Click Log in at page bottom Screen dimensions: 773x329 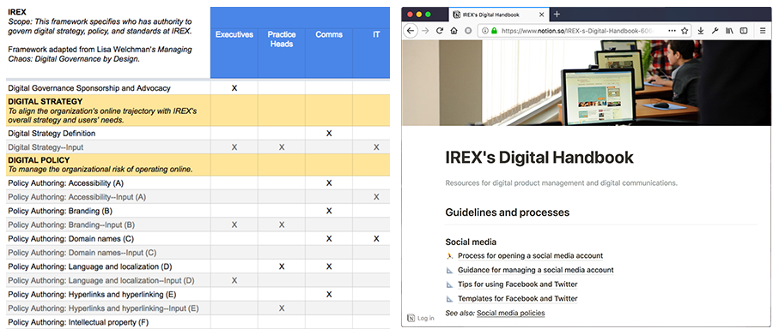(426, 318)
